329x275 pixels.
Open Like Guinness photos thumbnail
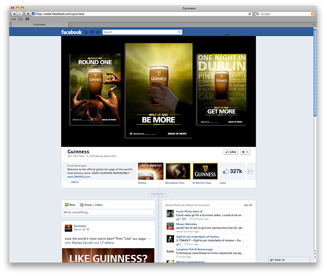151,171
